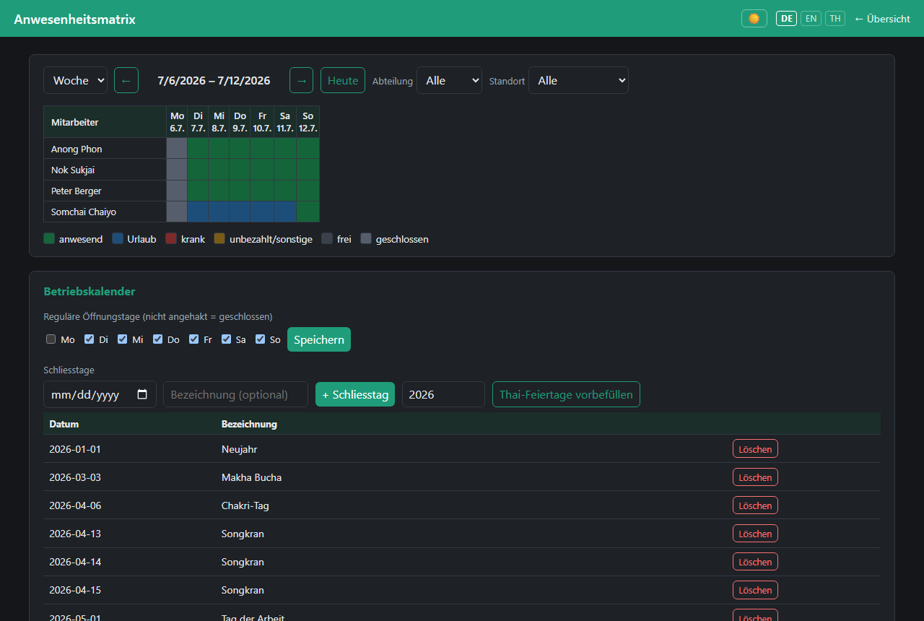Click the Mo 6.7. column header

pyautogui.click(x=177, y=122)
